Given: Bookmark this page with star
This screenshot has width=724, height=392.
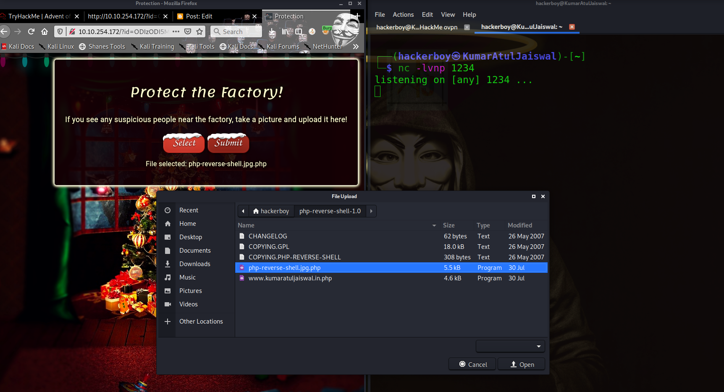Looking at the screenshot, I should [x=199, y=31].
